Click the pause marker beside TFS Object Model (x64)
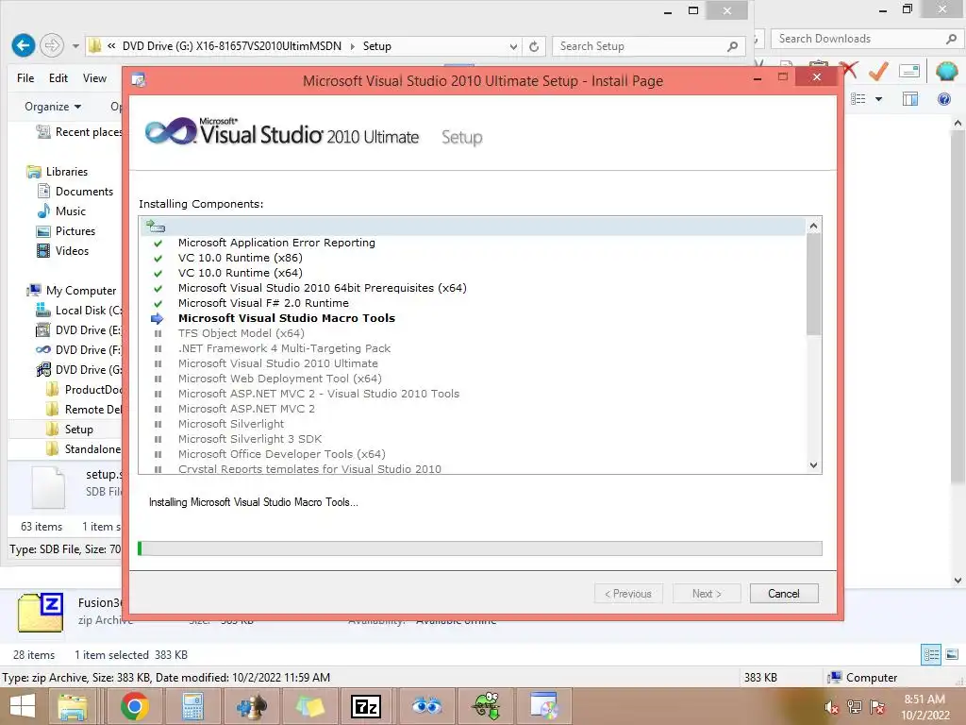Viewport: 966px width, 725px height. (x=158, y=333)
